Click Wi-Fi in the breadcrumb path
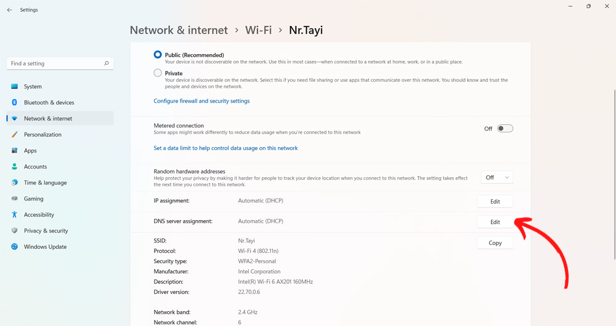Screen dimensions: 616x326 [x=258, y=30]
